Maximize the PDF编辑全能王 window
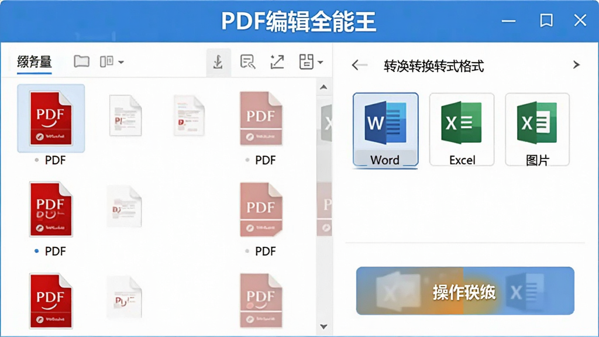 click(x=546, y=20)
